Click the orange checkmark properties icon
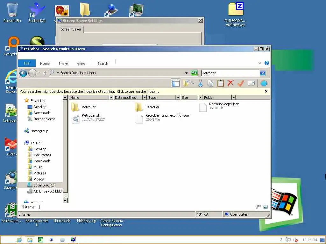Image resolution: width=326 pixels, height=244 pixels. tap(241, 84)
